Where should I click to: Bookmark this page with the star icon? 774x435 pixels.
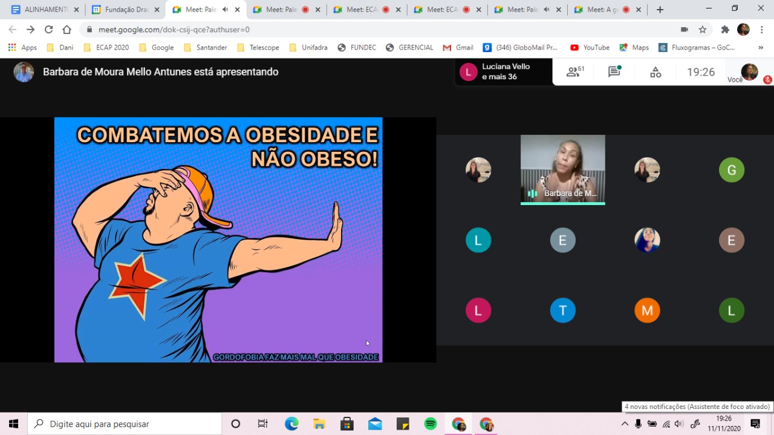click(x=703, y=29)
